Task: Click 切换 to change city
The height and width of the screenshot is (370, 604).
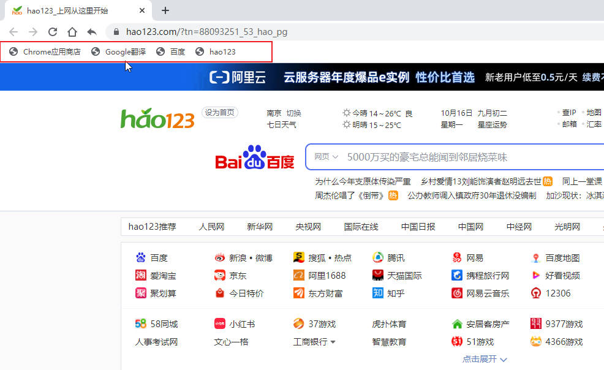Action: point(293,113)
